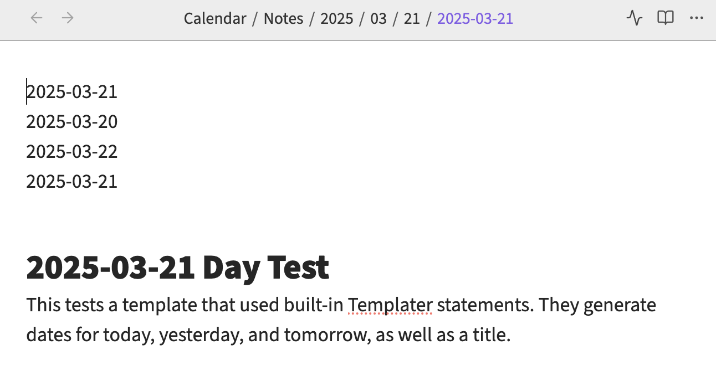Click the 2025-03-21 note title in breadcrumb
The width and height of the screenshot is (716, 370).
tap(475, 19)
